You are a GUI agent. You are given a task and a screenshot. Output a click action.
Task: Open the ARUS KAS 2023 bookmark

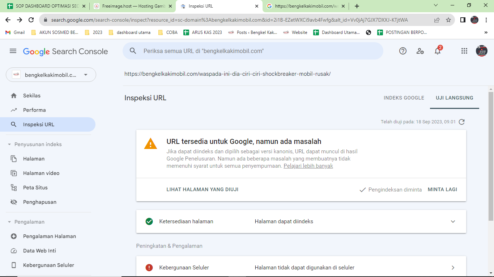pyautogui.click(x=203, y=32)
